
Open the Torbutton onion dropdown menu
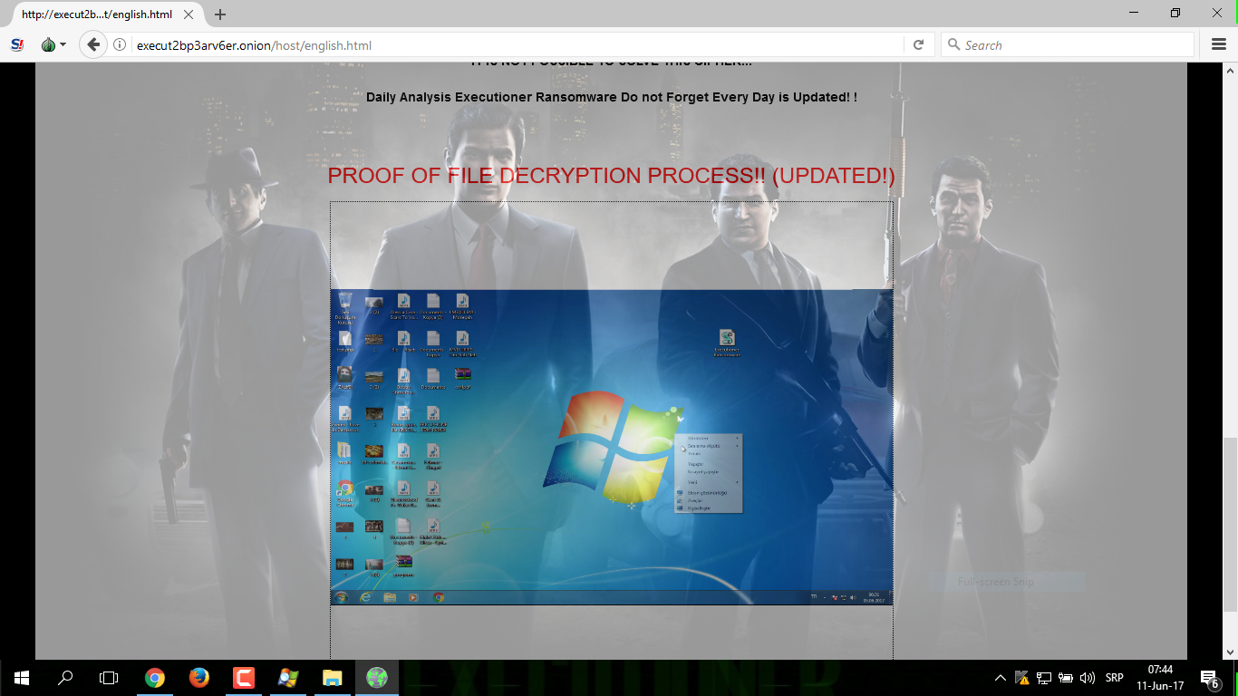coord(53,44)
